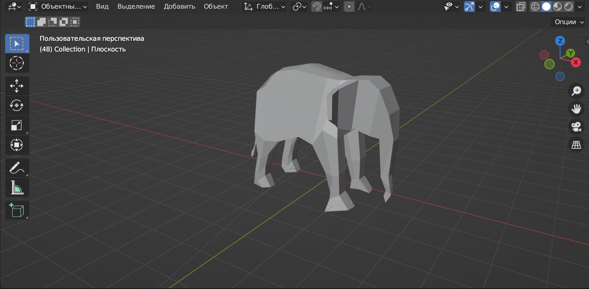Screen dimensions: 589x289
Task: Open the Объект menu
Action: tap(216, 6)
